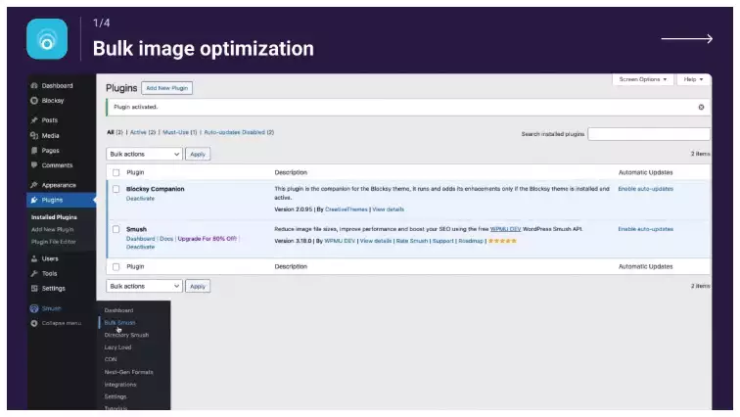Select Settings in the Smush flyout menu
This screenshot has width=740, height=417.
pyautogui.click(x=116, y=396)
